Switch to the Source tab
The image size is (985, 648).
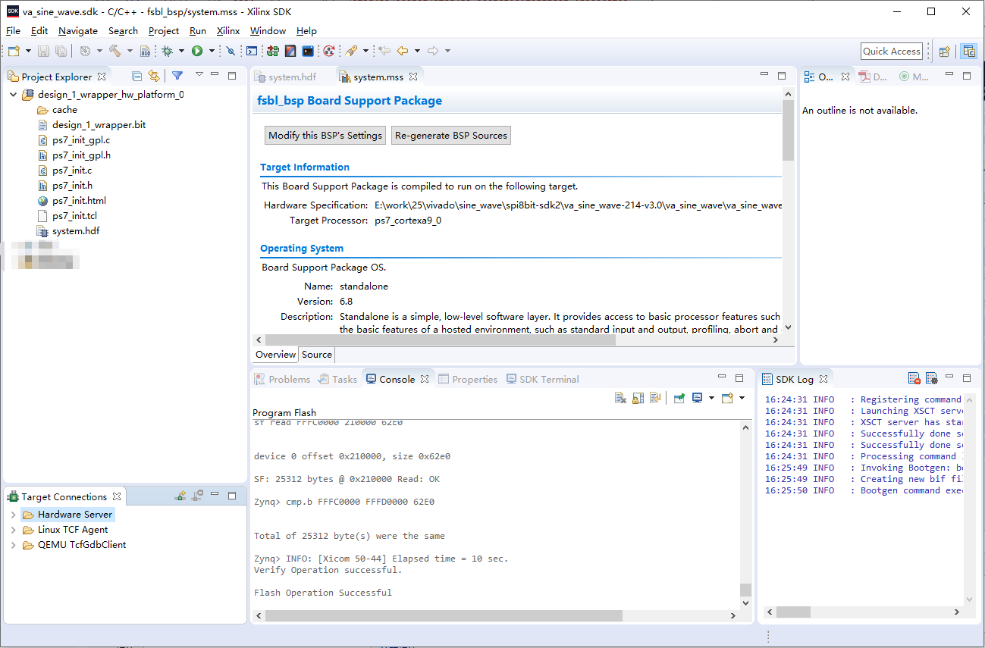click(316, 355)
